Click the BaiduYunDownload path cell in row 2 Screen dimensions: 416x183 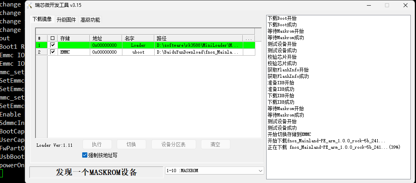pyautogui.click(x=199, y=52)
